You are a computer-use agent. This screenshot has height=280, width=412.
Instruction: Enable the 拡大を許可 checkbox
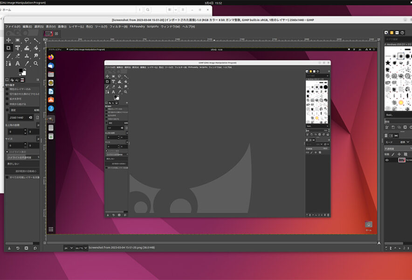(7, 99)
